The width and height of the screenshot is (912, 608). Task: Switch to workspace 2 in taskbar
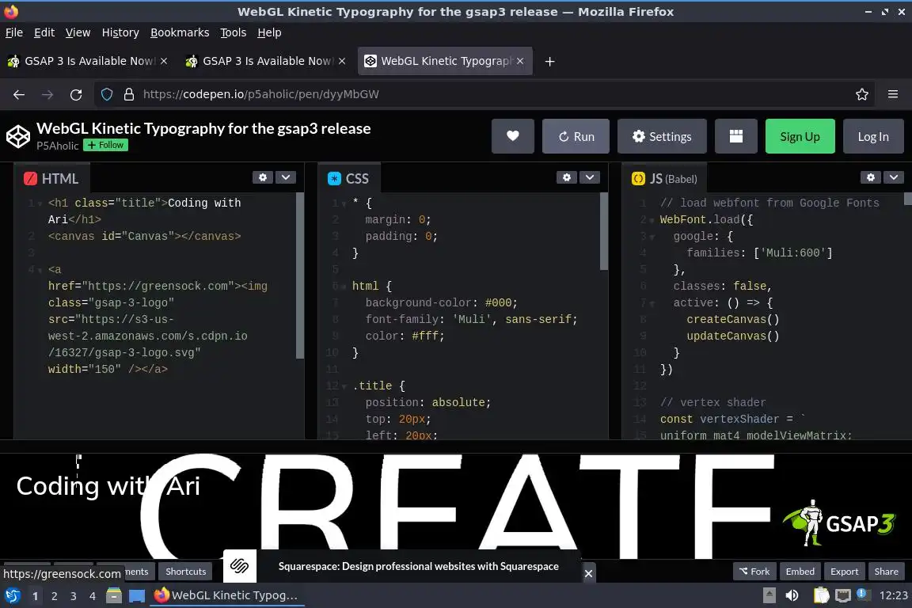tap(54, 596)
